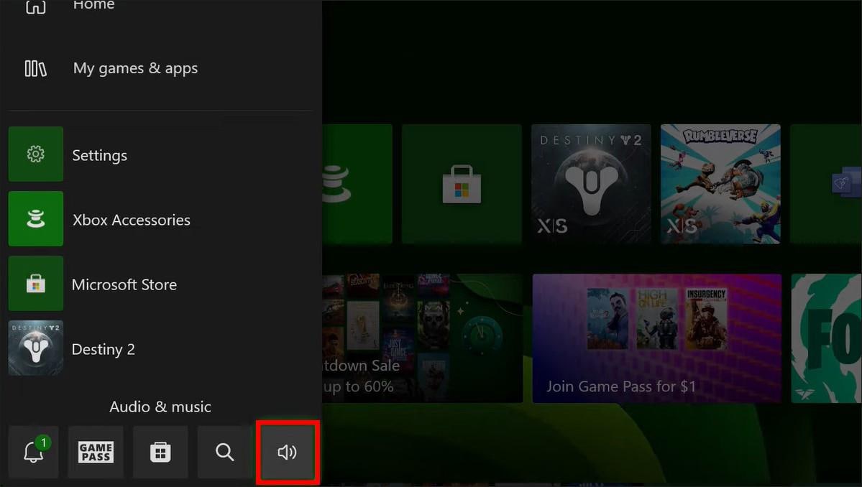Viewport: 862px width, 487px height.
Task: Click the Home icon
Action: [36, 6]
